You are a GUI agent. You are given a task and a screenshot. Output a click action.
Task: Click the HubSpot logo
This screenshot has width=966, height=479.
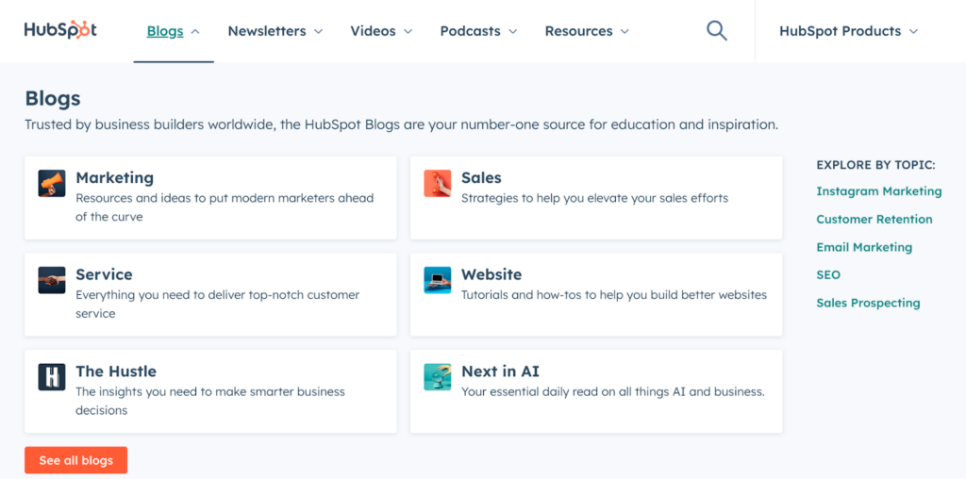click(60, 30)
